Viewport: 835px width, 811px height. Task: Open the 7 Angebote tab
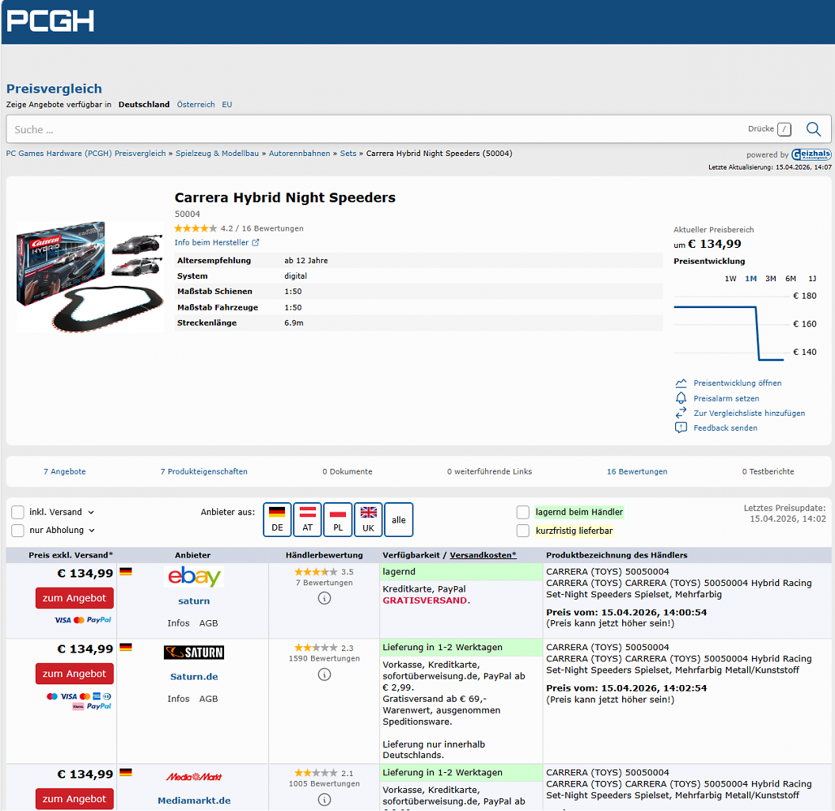point(64,471)
